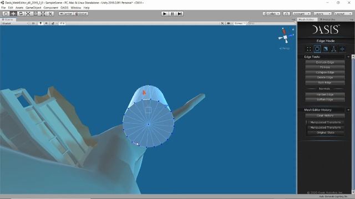Open the Account dropdown
Viewport: 355px width, 199px height.
[x=301, y=14]
